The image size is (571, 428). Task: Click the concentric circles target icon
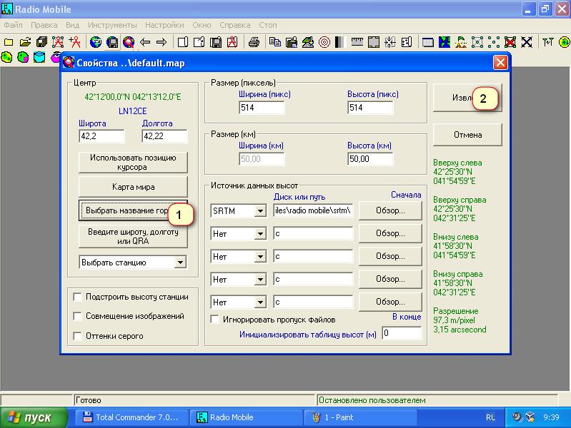324,42
